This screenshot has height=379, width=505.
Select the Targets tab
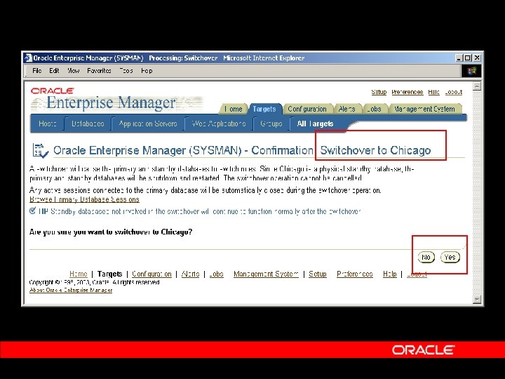[x=264, y=109]
